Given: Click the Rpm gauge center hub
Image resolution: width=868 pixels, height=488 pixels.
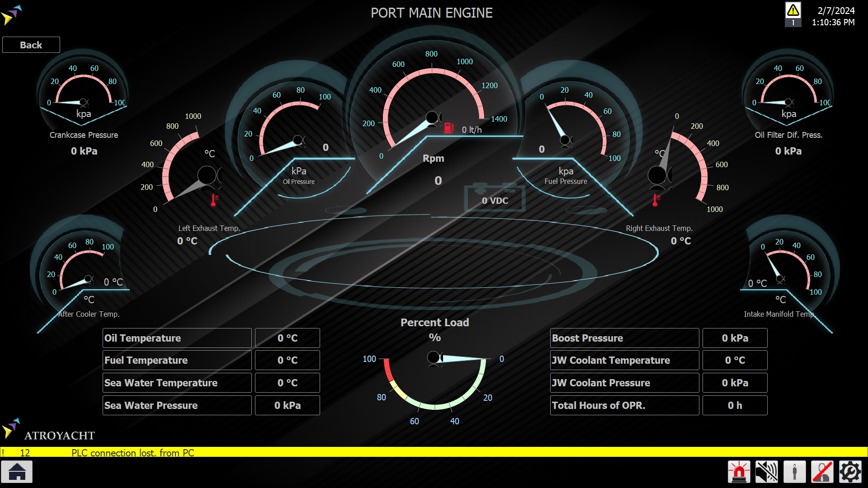Looking at the screenshot, I should [x=432, y=118].
